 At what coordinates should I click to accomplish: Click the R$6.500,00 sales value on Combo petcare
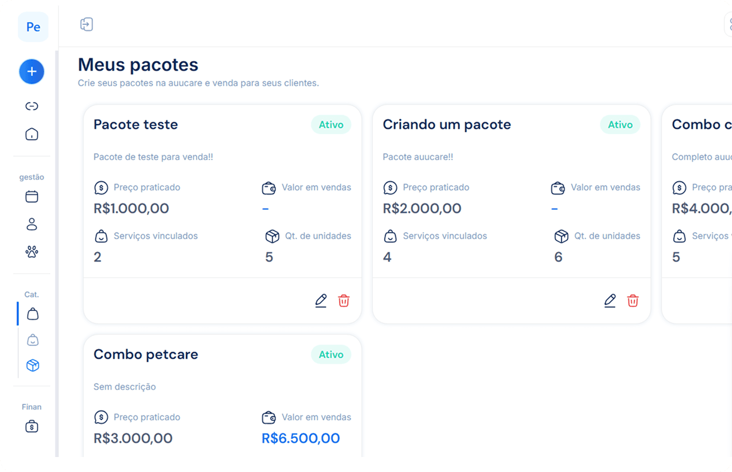tap(300, 438)
